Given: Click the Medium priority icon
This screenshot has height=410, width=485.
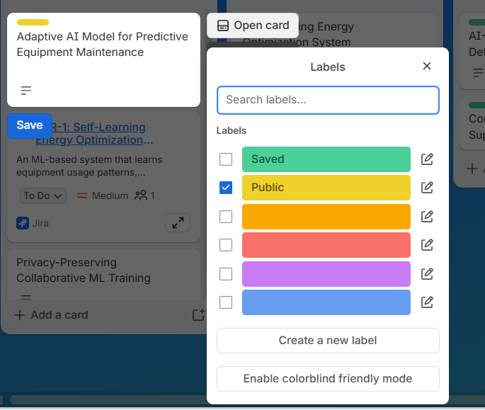Looking at the screenshot, I should pyautogui.click(x=81, y=195).
